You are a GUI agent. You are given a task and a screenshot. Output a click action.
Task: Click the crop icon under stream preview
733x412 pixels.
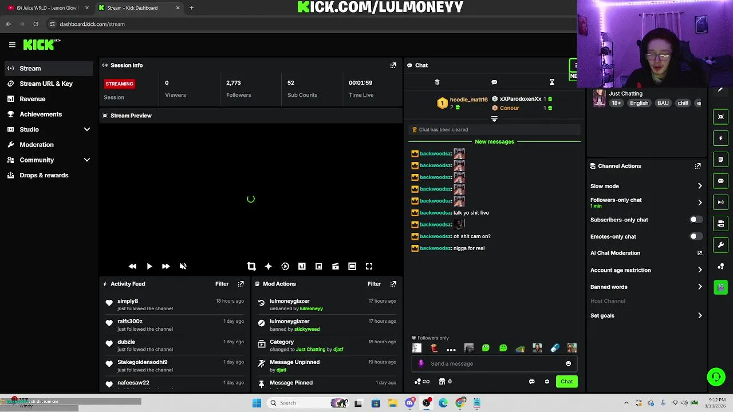(x=251, y=267)
